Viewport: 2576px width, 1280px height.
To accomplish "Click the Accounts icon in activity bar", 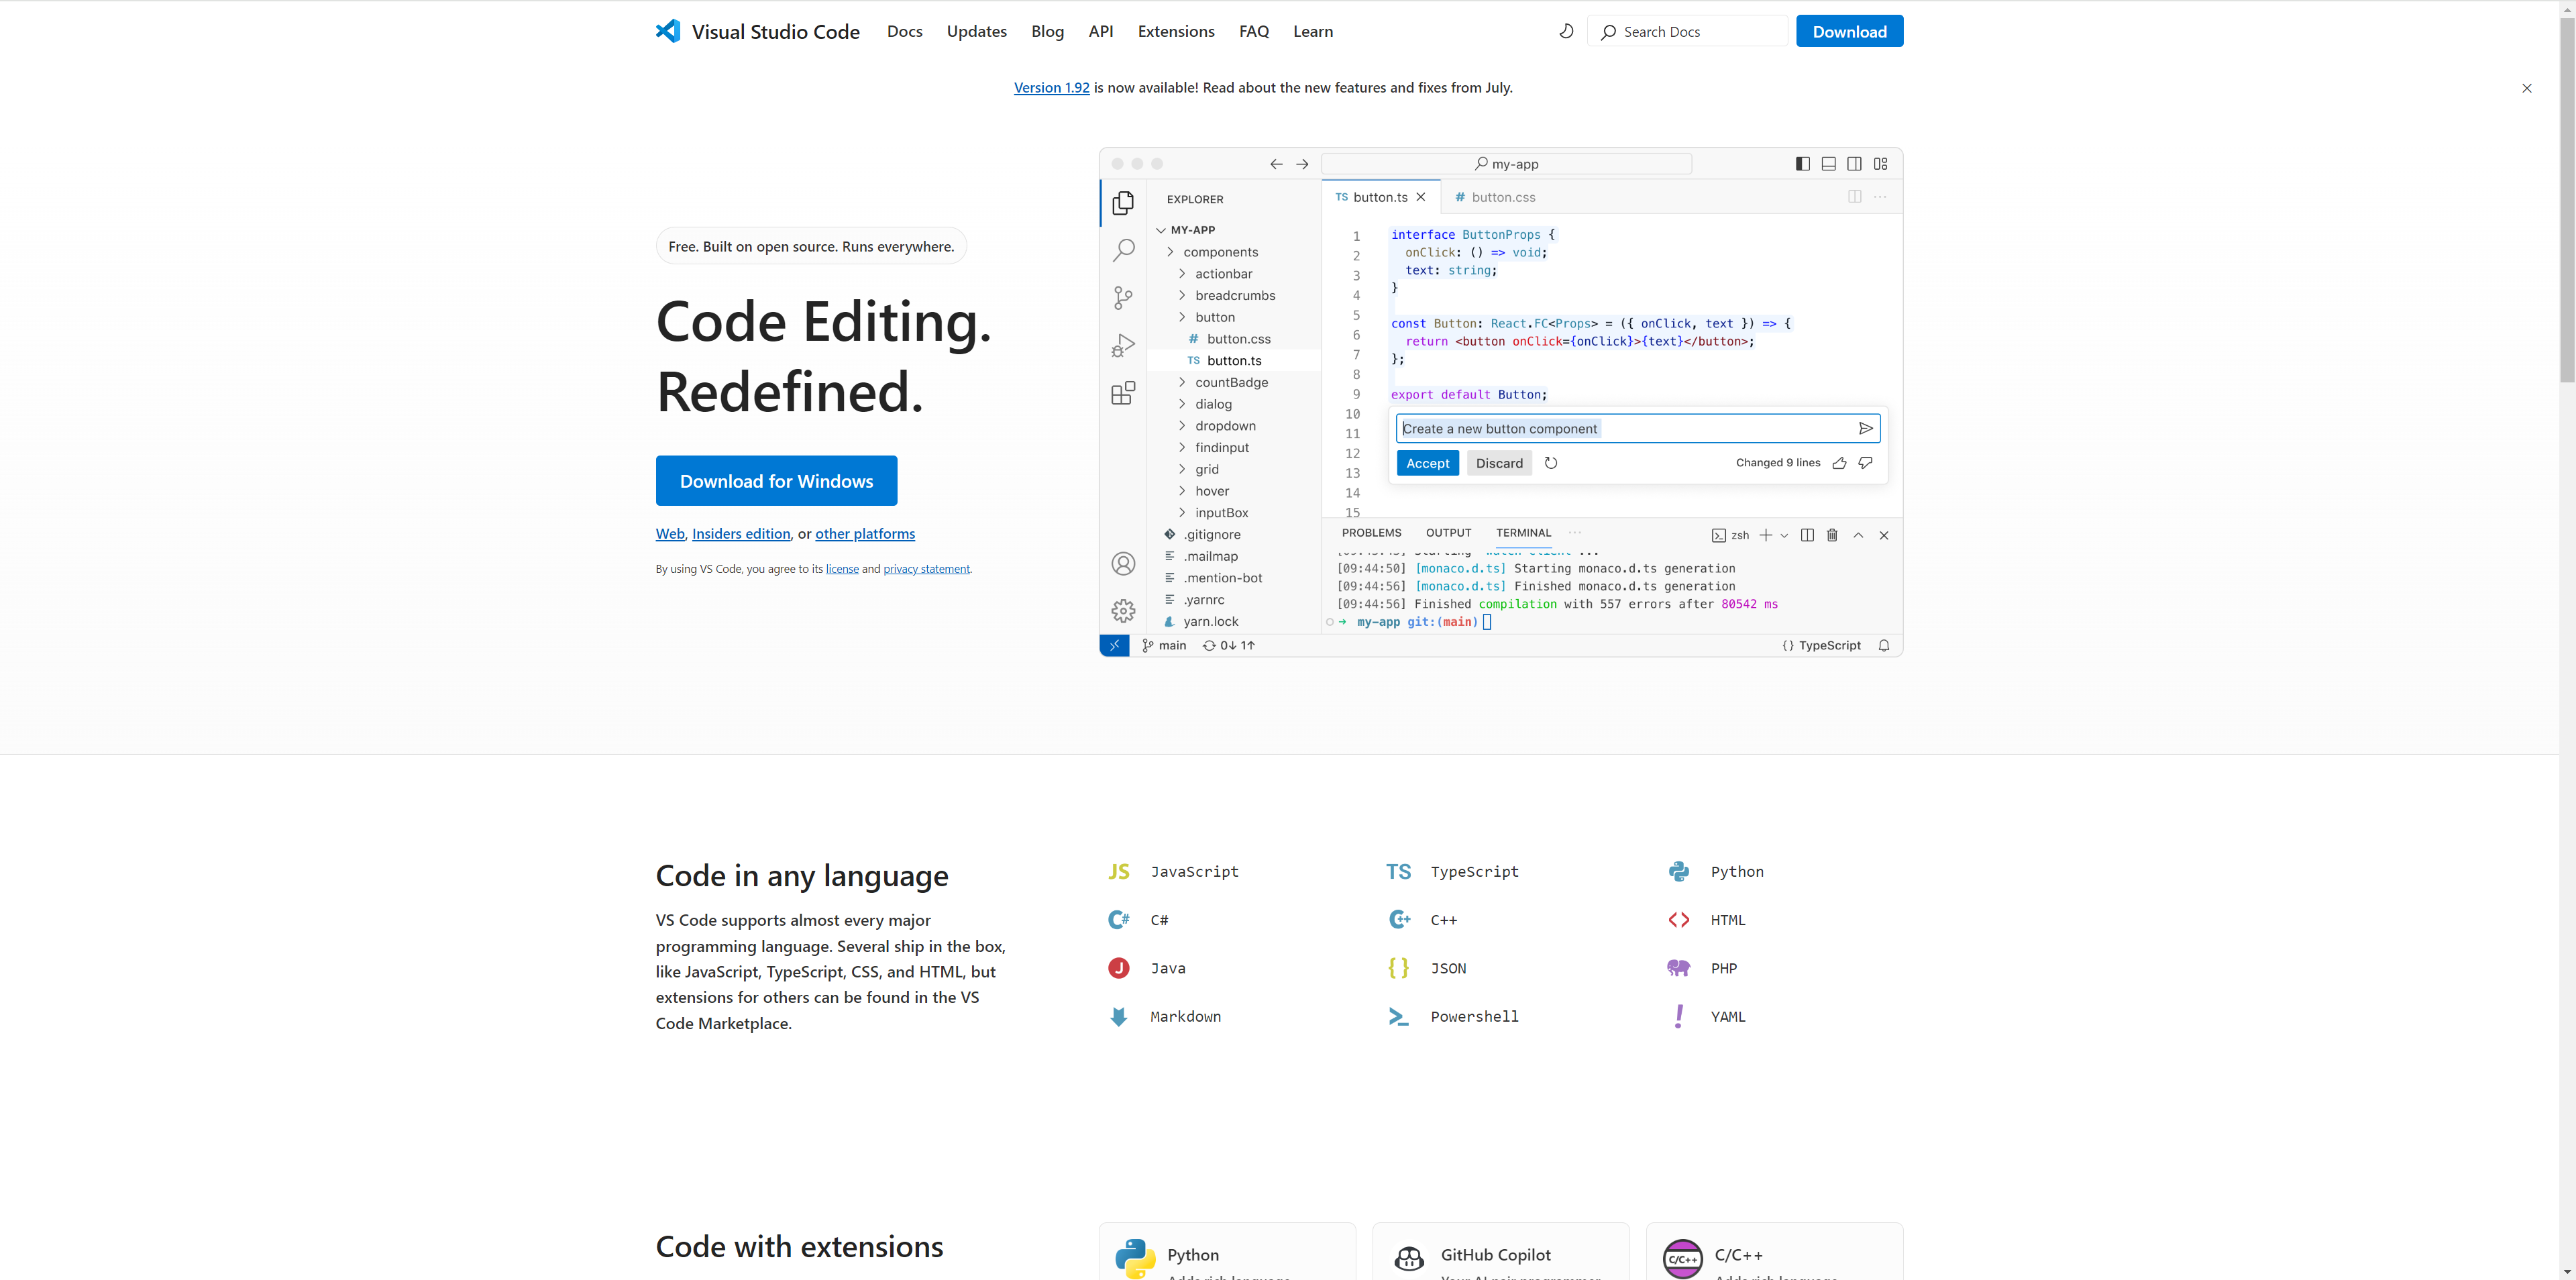I will point(1123,564).
